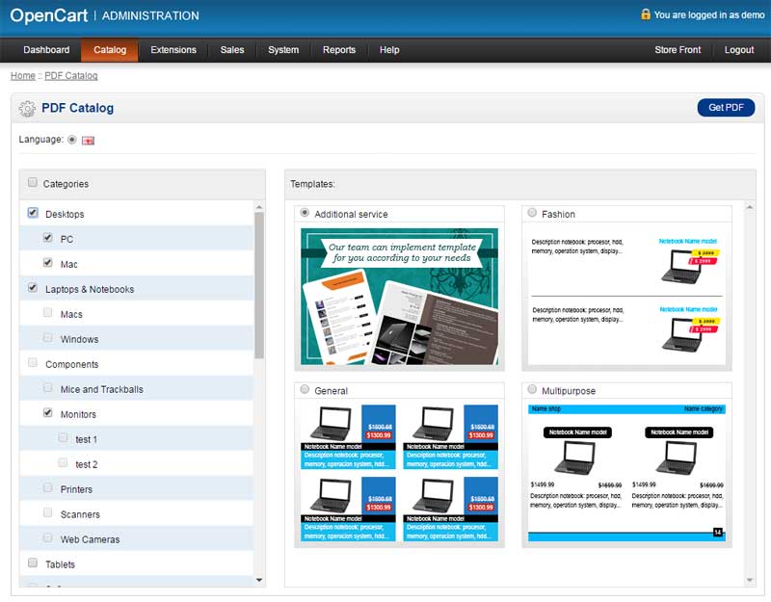This screenshot has width=771, height=602.
Task: Check the test 1 checkbox
Action: pyautogui.click(x=63, y=438)
